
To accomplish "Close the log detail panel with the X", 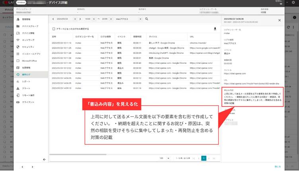I will coord(279,20).
